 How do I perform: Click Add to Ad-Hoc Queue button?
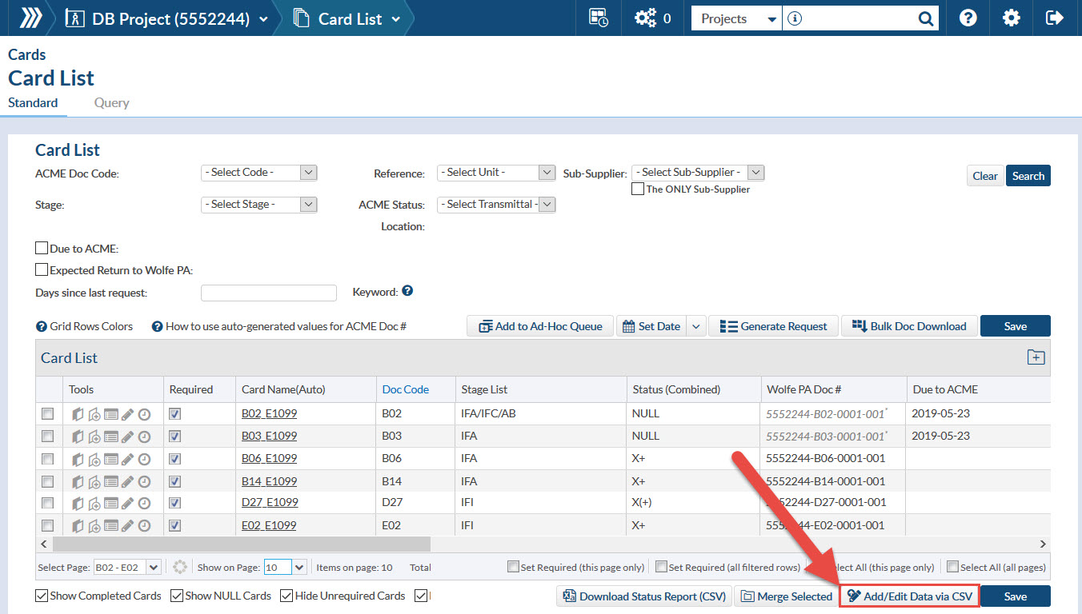(540, 326)
